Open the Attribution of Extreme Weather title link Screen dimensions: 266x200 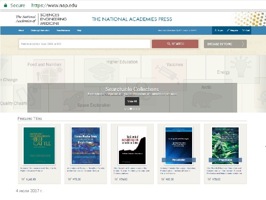pos(86,169)
